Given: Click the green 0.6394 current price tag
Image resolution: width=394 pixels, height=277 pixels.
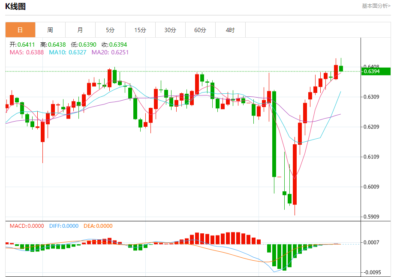Looking at the screenshot, I should click(x=376, y=71).
